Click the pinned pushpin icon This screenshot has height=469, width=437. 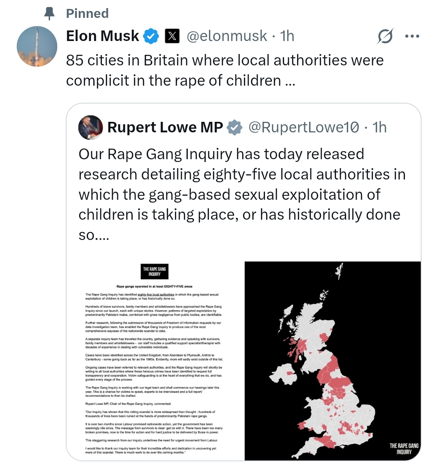50,13
